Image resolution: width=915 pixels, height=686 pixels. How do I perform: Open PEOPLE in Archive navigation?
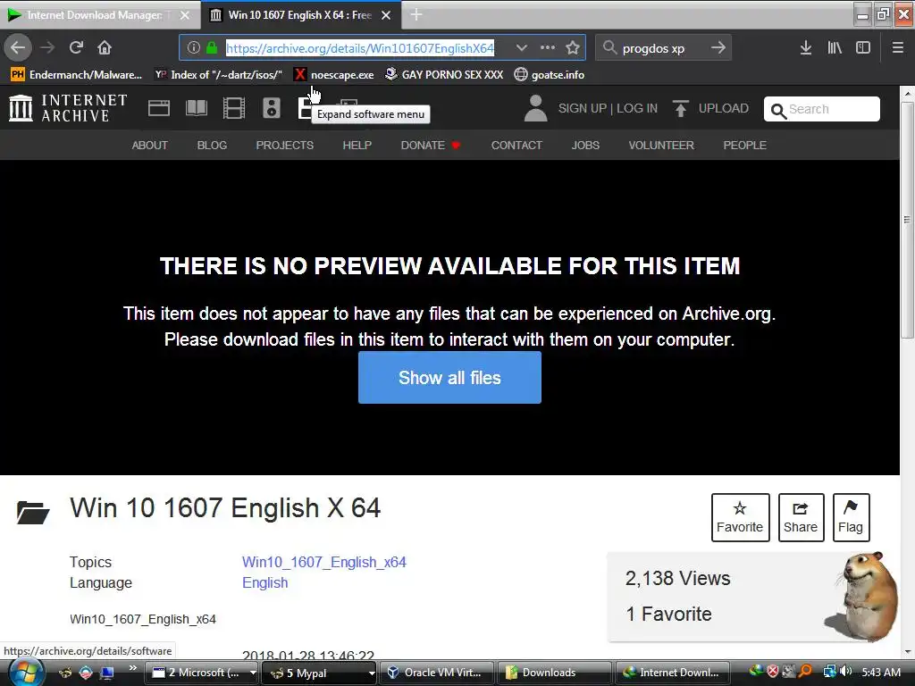pos(744,146)
